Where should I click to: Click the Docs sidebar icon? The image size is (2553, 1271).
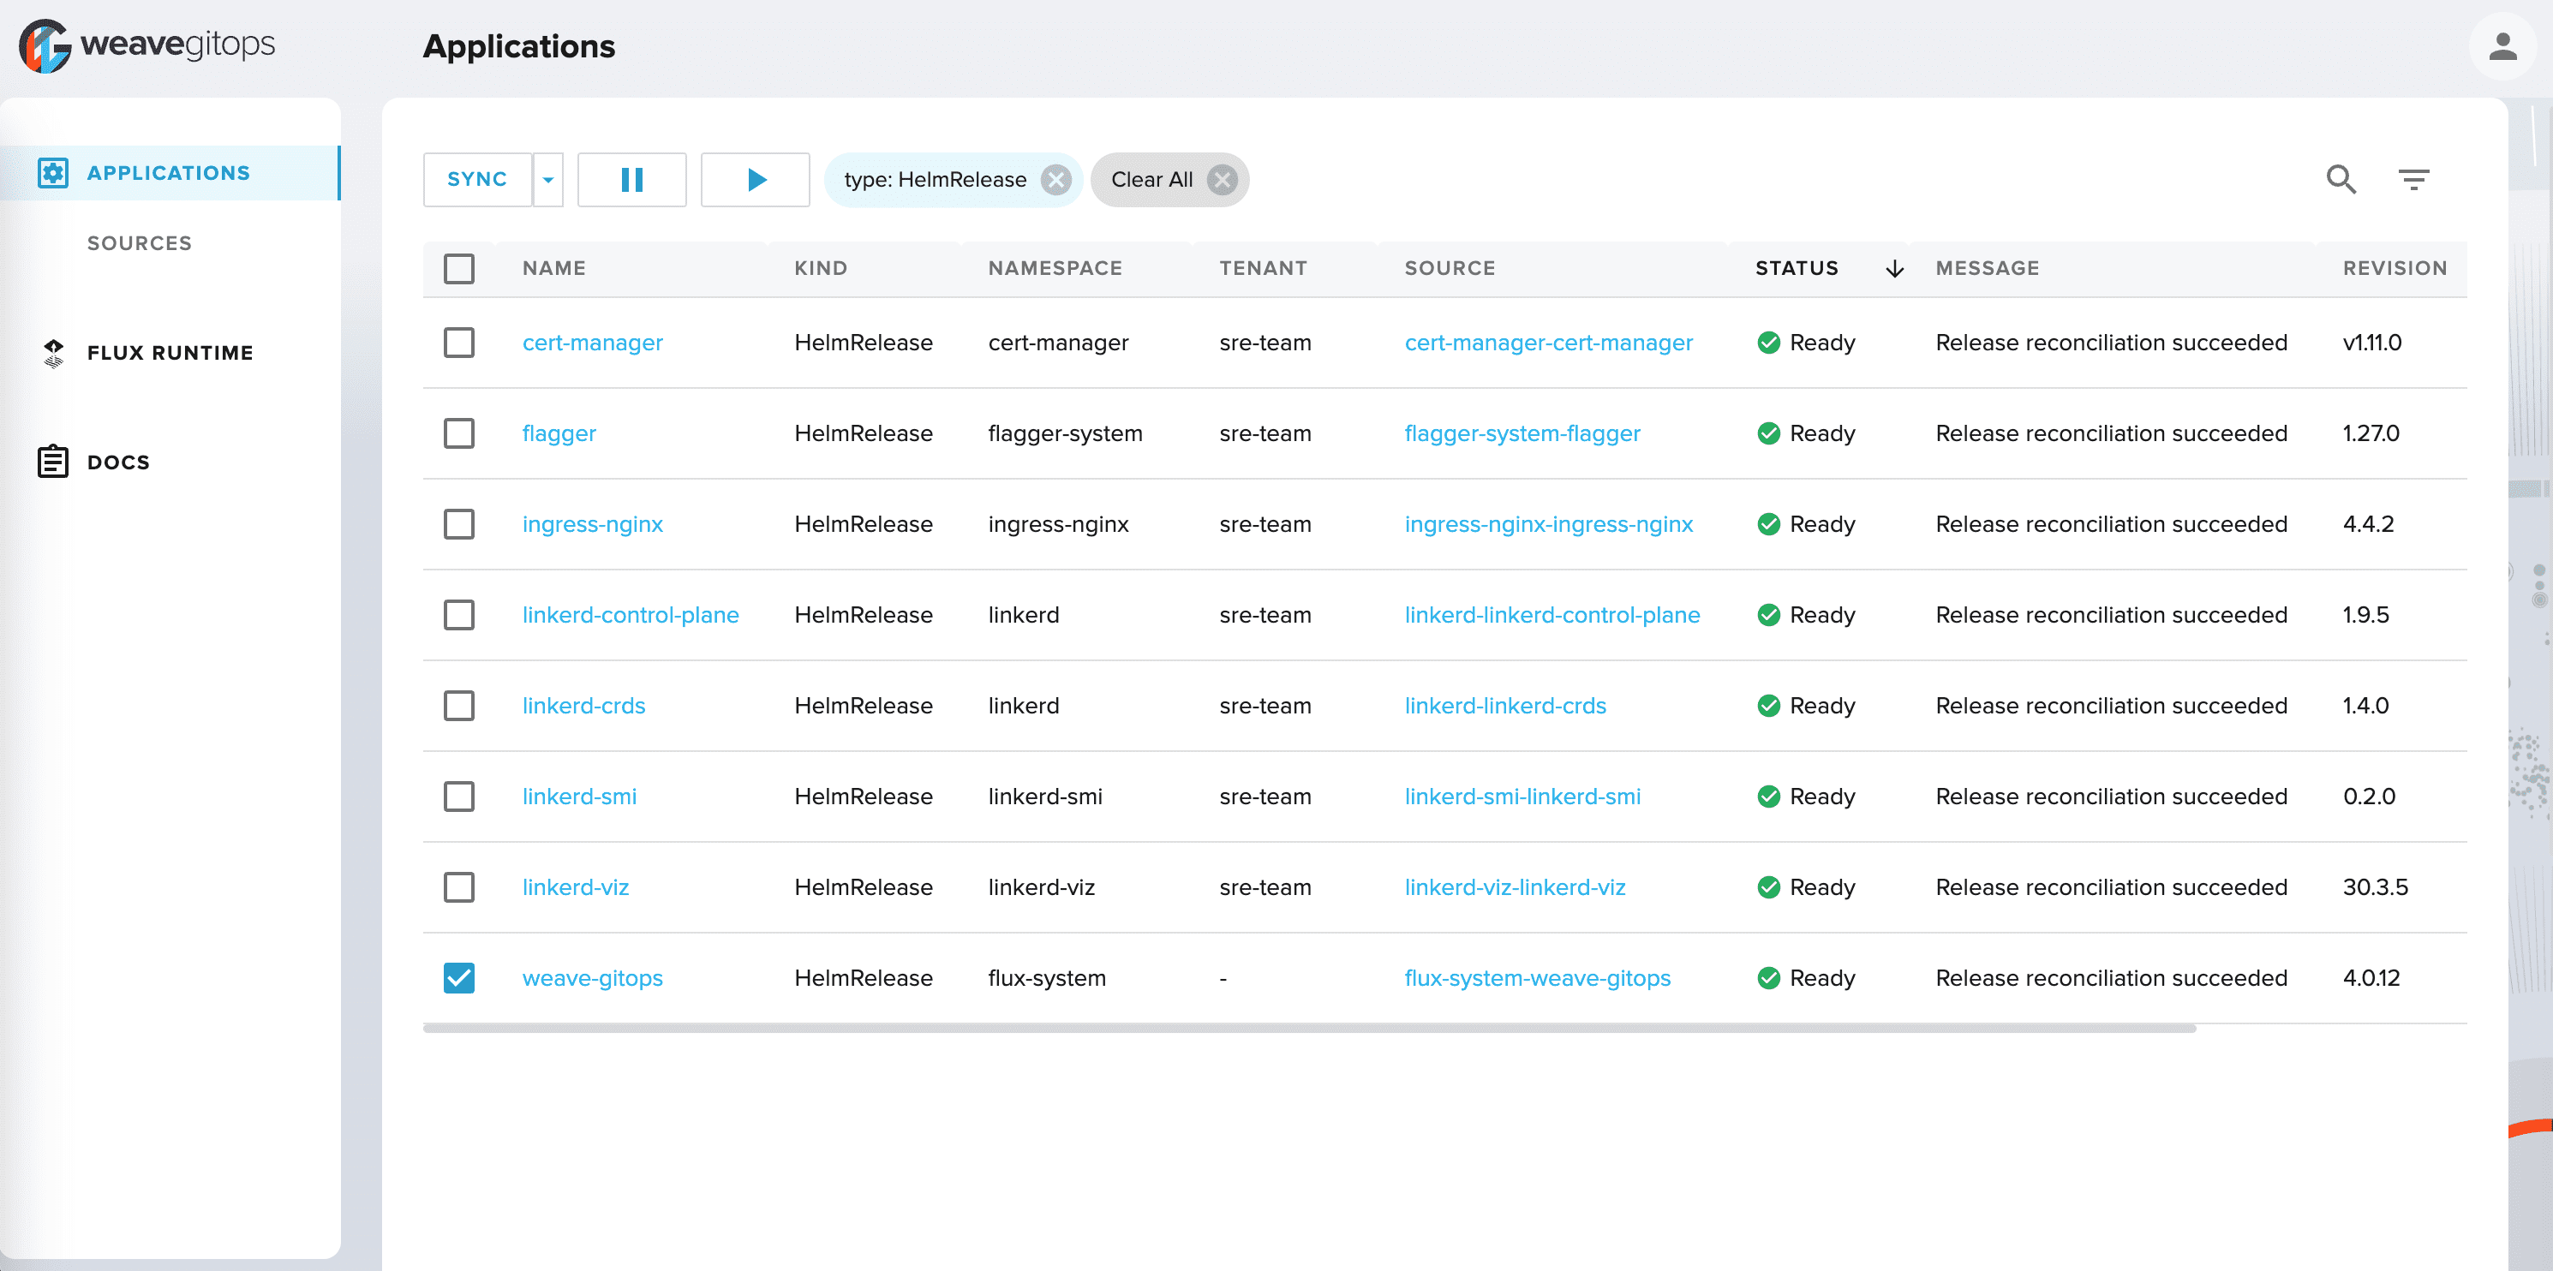[52, 461]
